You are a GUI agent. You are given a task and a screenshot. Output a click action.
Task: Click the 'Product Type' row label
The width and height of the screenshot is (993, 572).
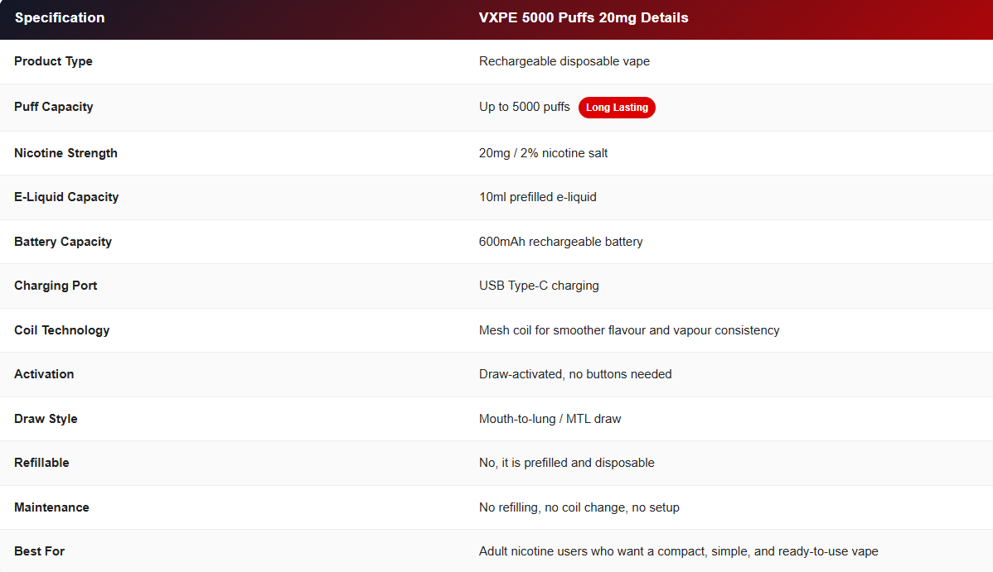coord(53,61)
